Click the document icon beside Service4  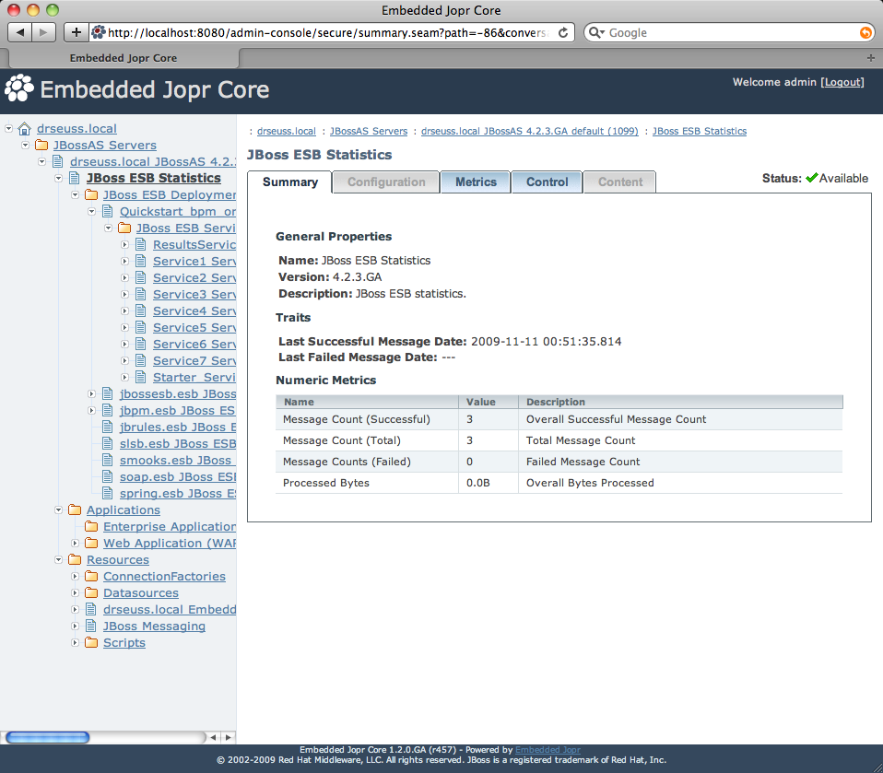click(141, 310)
